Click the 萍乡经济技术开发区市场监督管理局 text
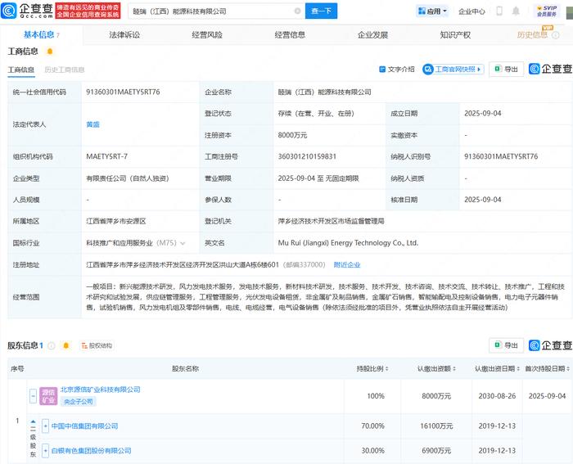 coord(331,222)
